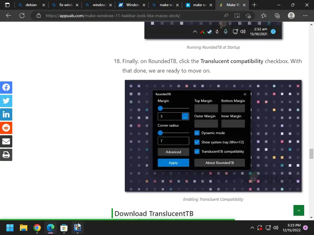Open the notification center badge

[306, 228]
